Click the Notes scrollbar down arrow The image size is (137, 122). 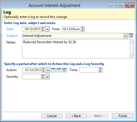[x=131, y=56]
